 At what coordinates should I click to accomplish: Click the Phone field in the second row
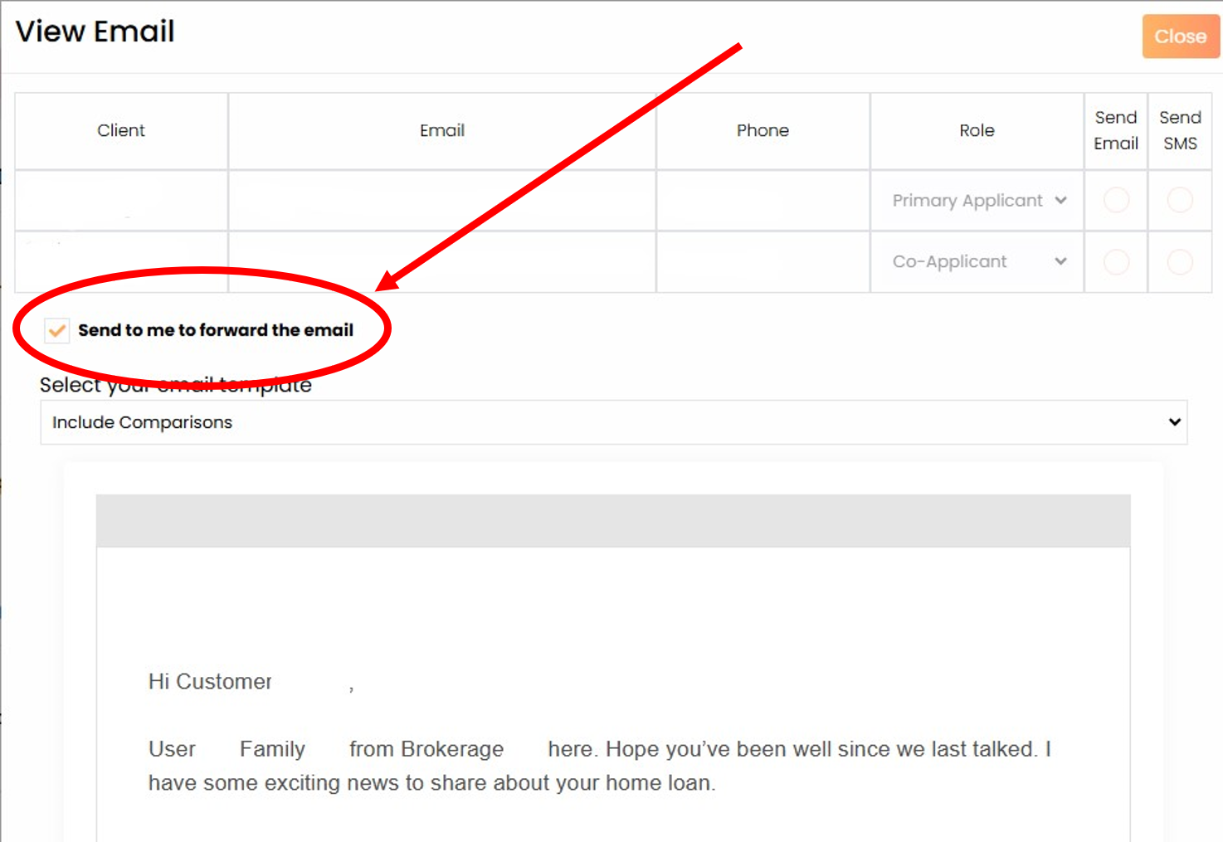762,261
